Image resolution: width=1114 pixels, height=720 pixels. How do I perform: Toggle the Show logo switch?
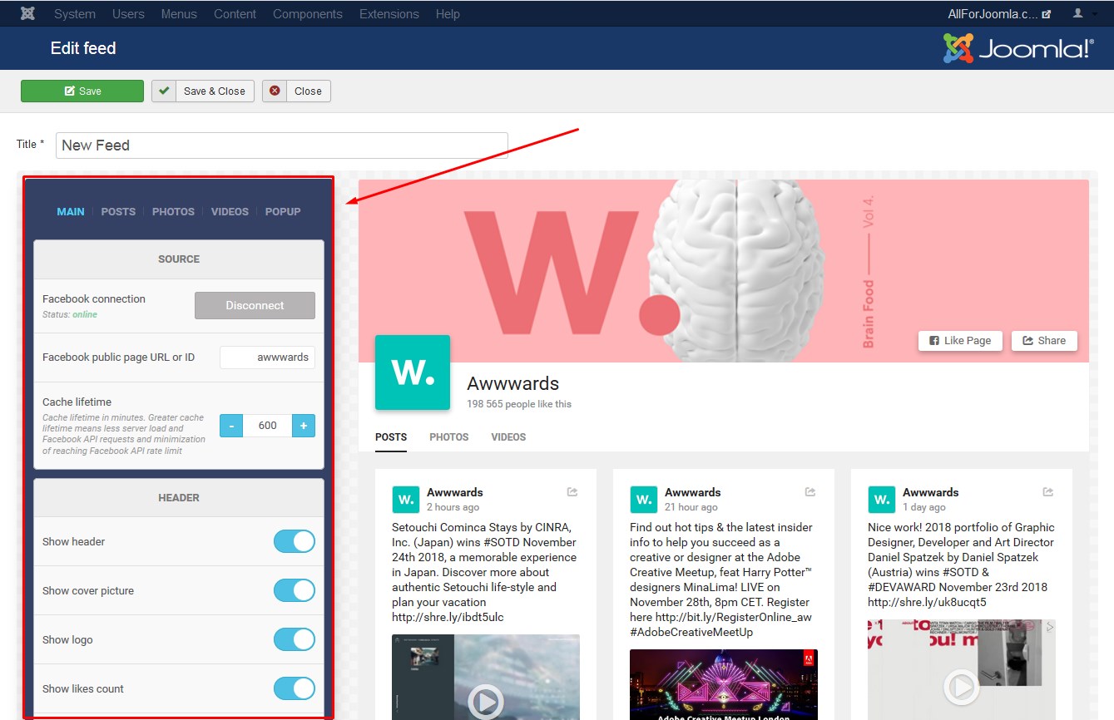click(295, 639)
